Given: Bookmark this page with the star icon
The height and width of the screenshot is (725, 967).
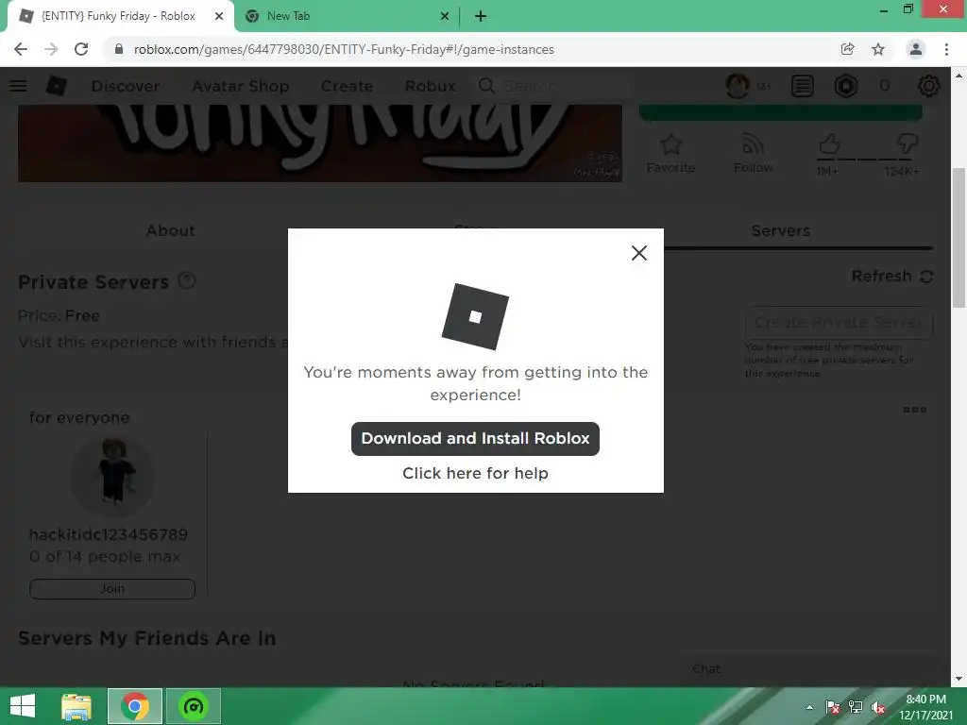Looking at the screenshot, I should click(x=878, y=49).
